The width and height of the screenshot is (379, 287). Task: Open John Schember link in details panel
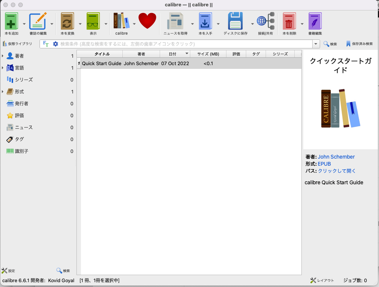336,157
